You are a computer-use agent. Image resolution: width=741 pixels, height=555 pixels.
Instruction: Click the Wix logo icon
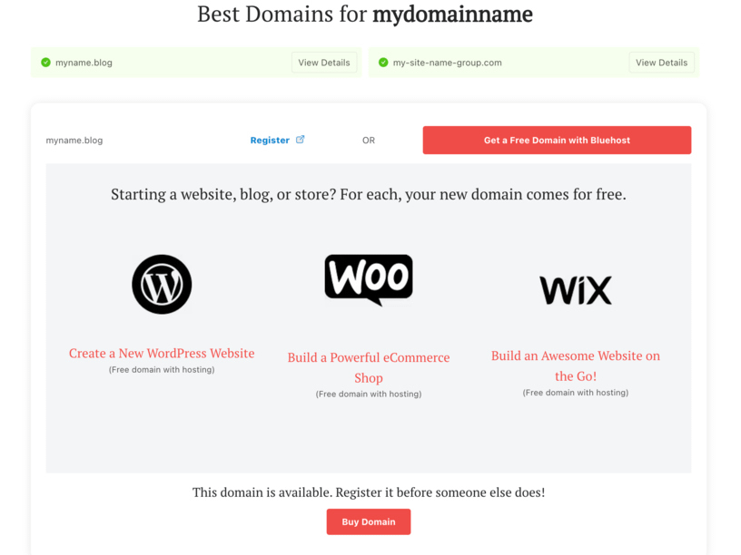click(x=575, y=286)
